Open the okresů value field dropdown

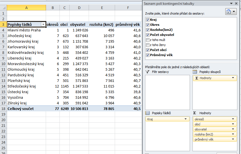tap(233, 119)
